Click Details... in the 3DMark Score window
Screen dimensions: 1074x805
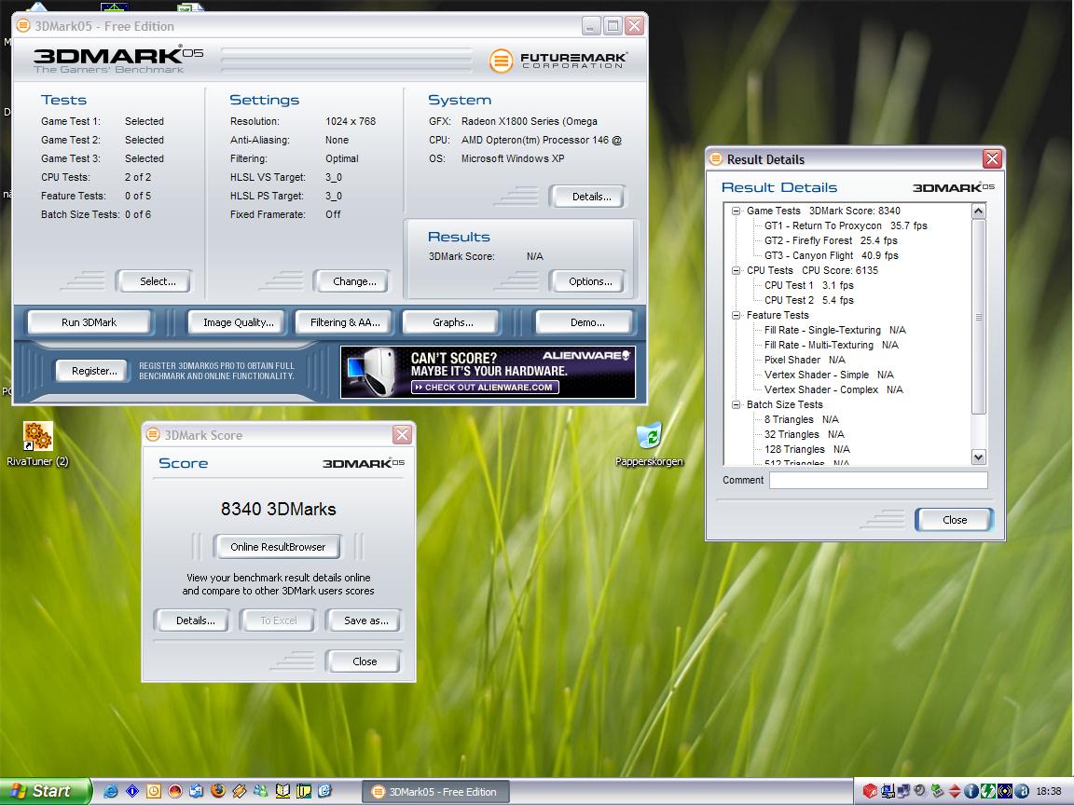click(x=192, y=621)
